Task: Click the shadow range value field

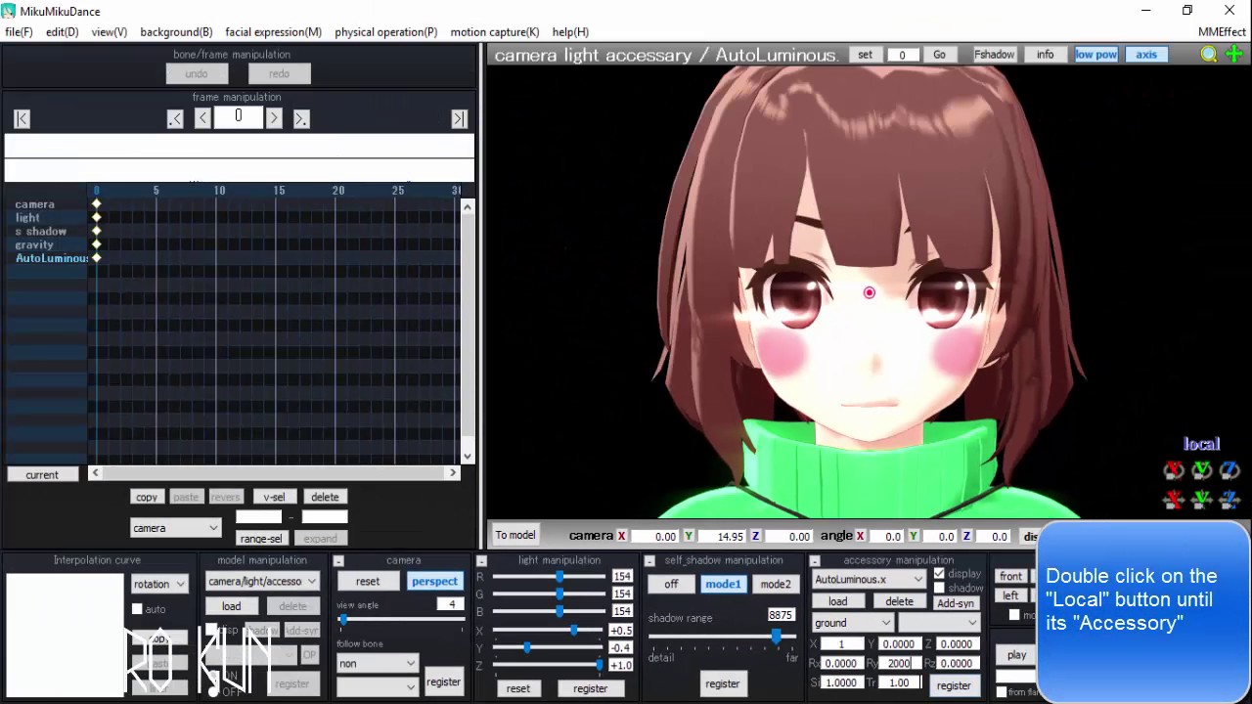Action: coord(781,615)
